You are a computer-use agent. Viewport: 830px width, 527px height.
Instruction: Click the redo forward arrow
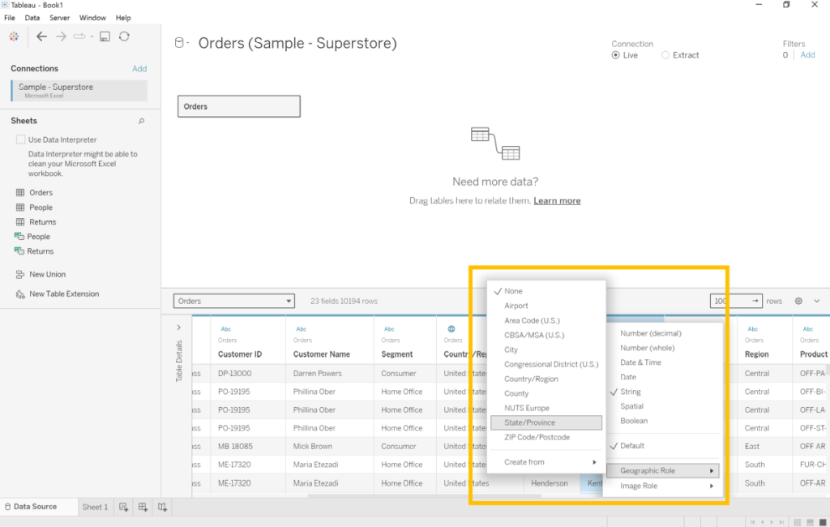tap(61, 36)
